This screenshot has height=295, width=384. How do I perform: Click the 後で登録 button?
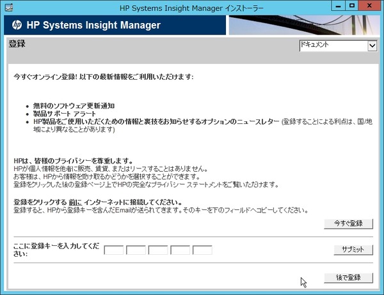348,278
